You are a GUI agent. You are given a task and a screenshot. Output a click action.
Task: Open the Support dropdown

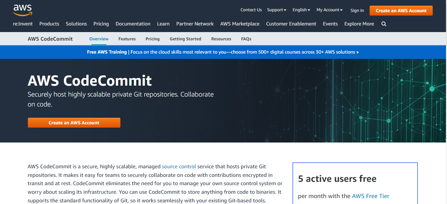click(x=277, y=10)
